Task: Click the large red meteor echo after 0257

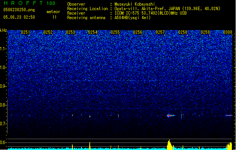Action: click(171, 115)
